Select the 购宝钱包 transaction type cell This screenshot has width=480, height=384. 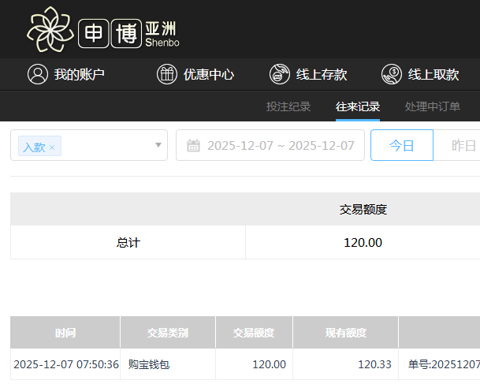coord(168,364)
